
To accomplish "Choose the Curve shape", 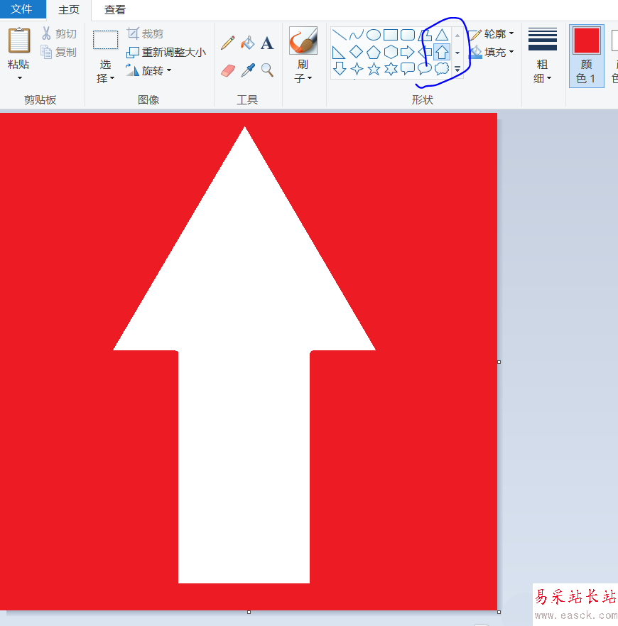I will pyautogui.click(x=356, y=35).
